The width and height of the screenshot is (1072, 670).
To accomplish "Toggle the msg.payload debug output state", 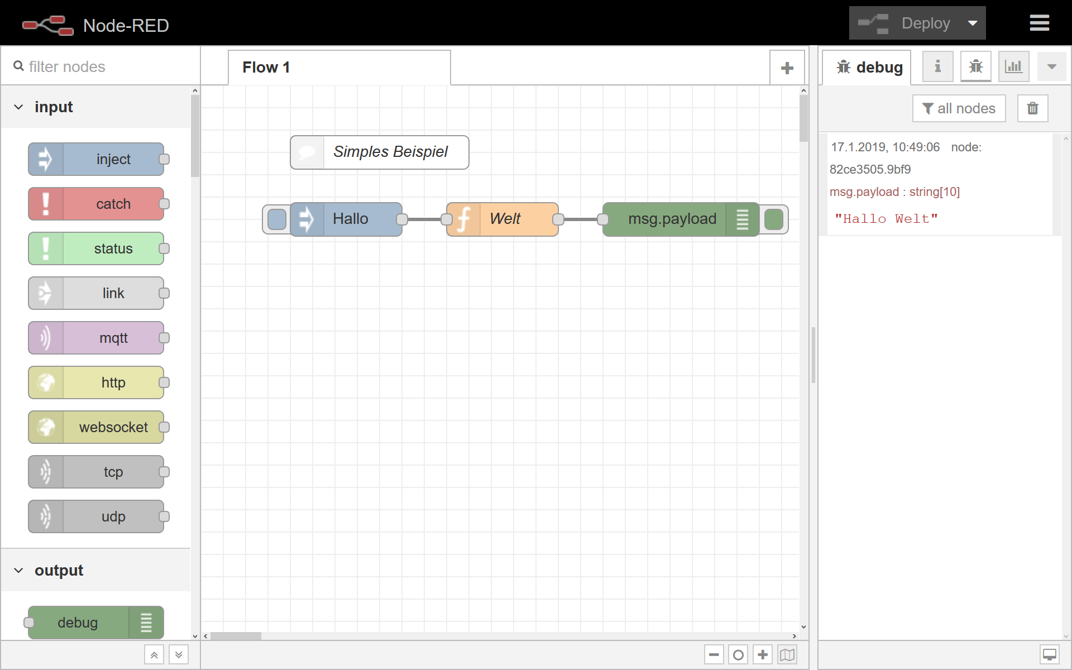I will click(x=775, y=219).
